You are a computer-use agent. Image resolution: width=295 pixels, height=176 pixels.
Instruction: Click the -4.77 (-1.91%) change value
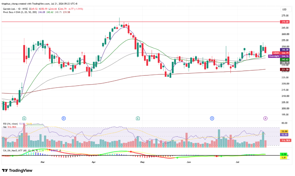coord(75,9)
